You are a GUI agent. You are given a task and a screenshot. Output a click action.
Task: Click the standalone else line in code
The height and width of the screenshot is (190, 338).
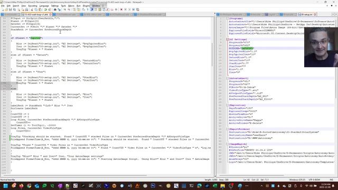pyautogui.click(x=13, y=89)
